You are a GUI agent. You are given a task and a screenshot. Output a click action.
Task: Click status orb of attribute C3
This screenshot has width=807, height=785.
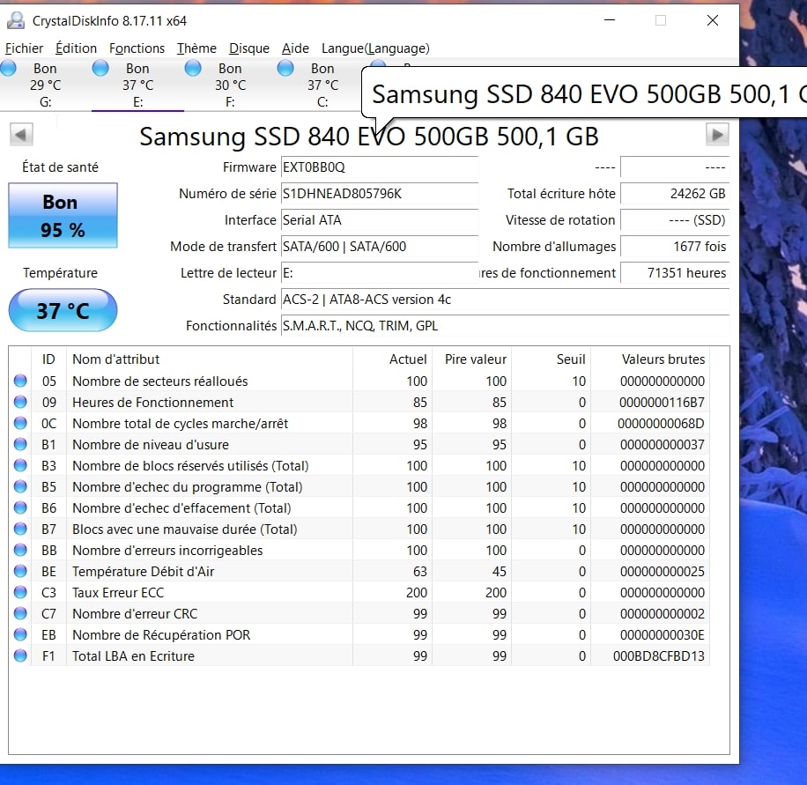[20, 592]
